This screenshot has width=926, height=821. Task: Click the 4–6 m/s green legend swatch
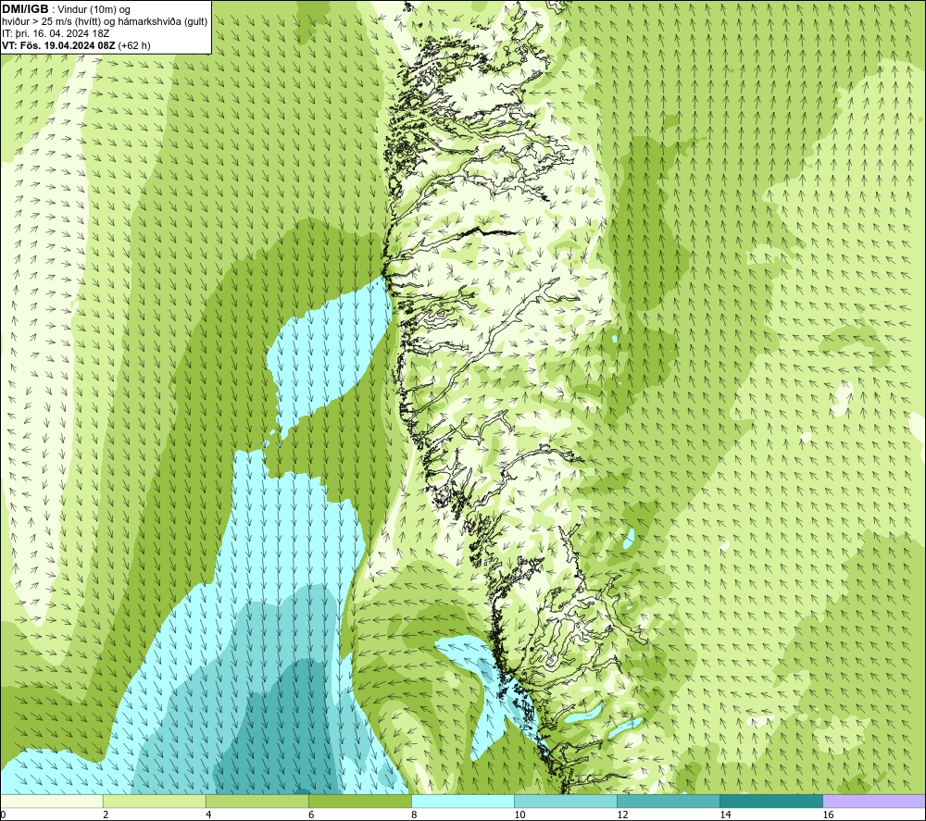click(x=257, y=801)
